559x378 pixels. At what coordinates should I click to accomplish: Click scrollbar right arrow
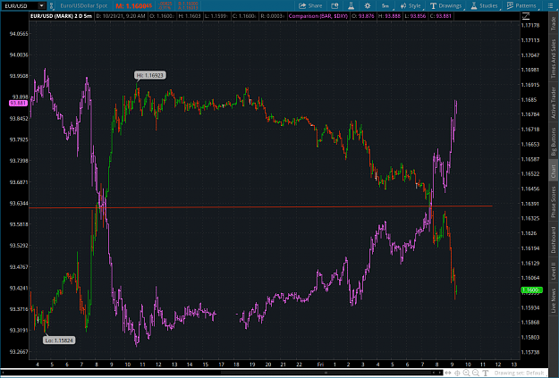coord(440,373)
